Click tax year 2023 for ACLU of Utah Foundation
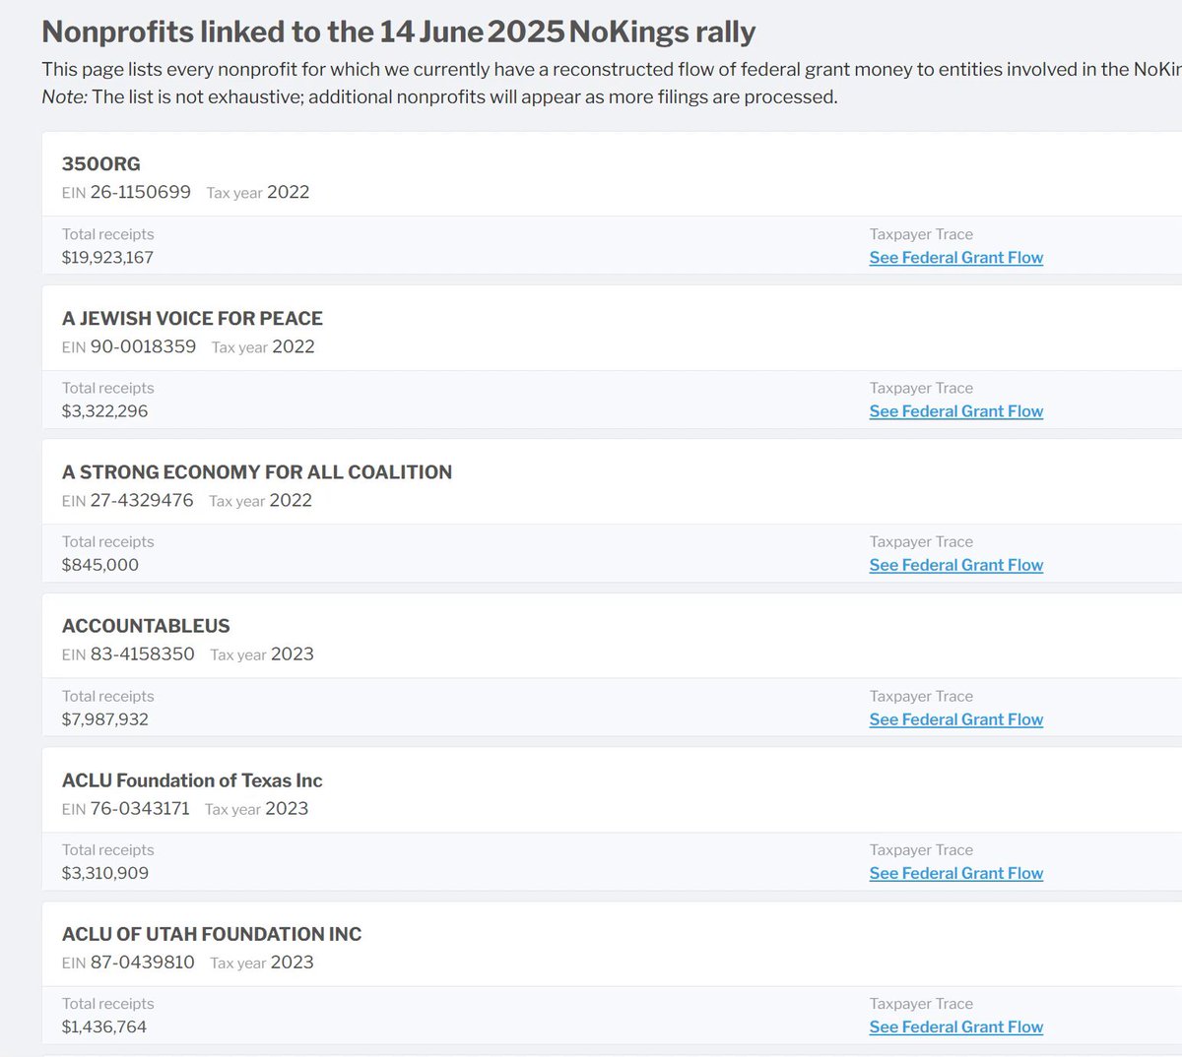The height and width of the screenshot is (1057, 1182). 292,963
